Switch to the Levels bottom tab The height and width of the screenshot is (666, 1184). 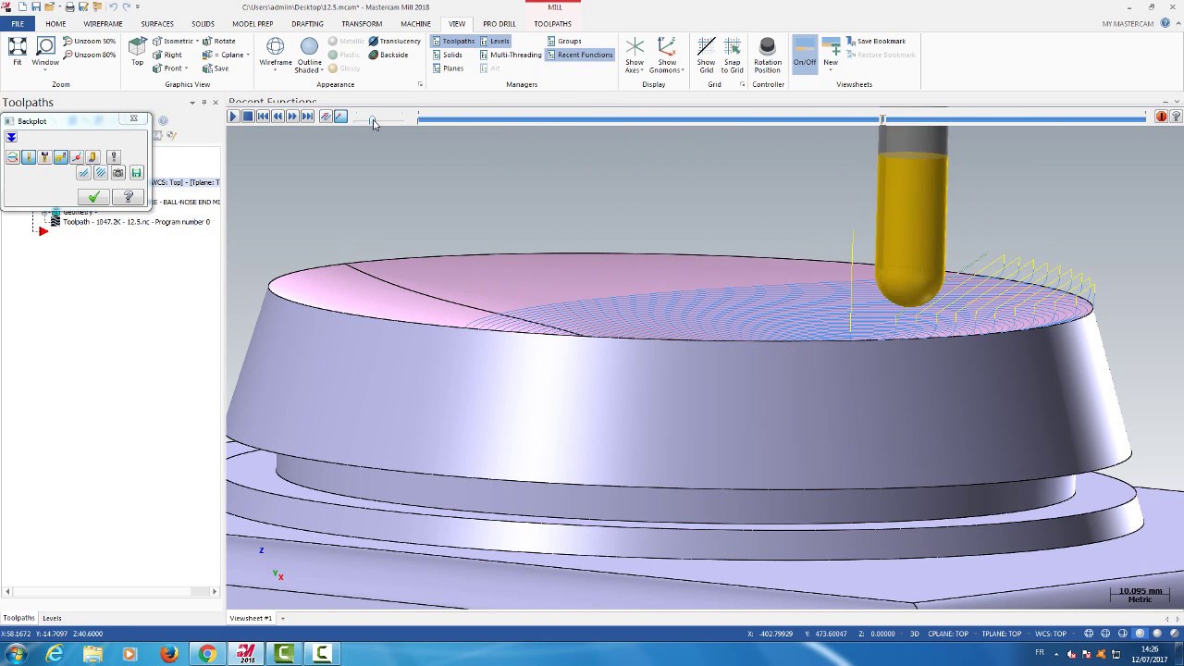(x=52, y=618)
